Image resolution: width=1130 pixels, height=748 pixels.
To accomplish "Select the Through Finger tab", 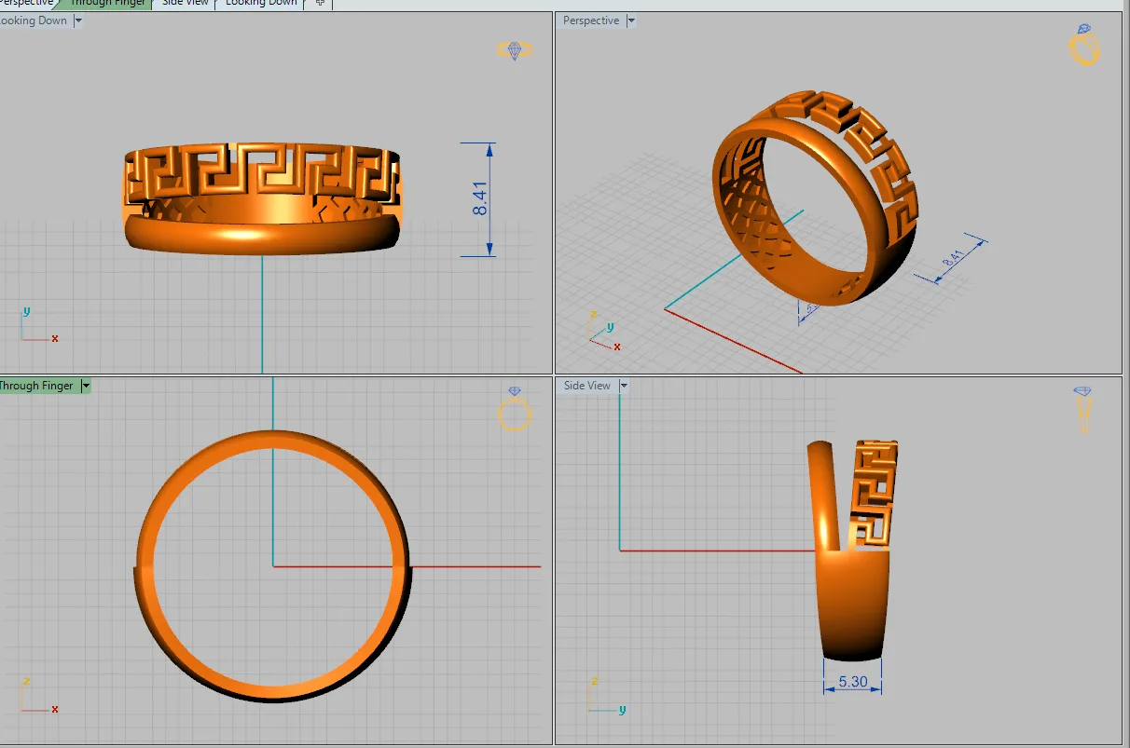I will 107,3.
